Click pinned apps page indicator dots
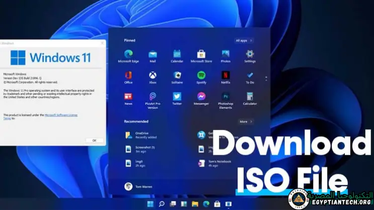The image size is (374, 210). coord(266,78)
